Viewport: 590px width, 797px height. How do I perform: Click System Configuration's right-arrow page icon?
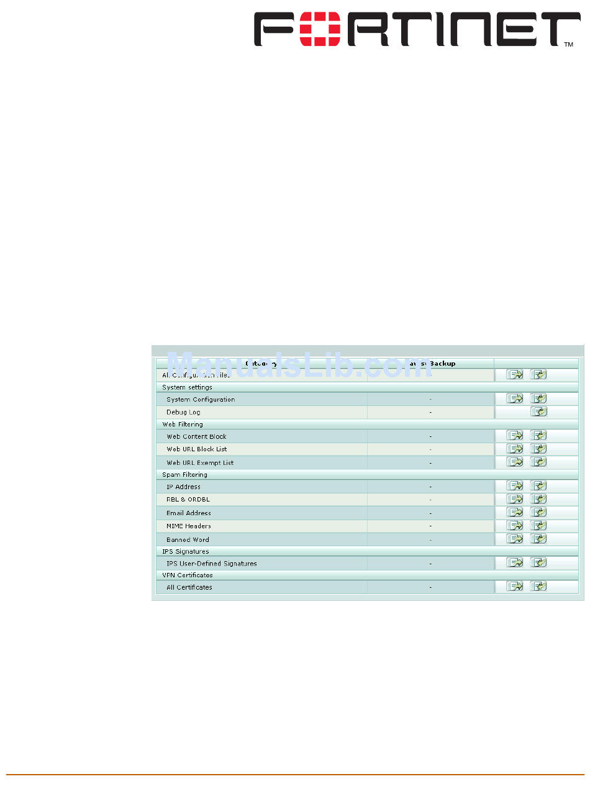coord(515,399)
